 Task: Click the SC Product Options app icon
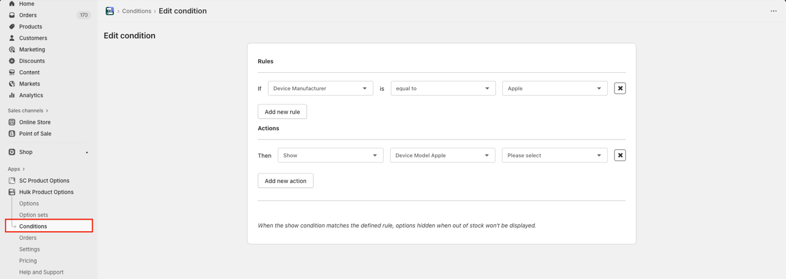click(12, 180)
